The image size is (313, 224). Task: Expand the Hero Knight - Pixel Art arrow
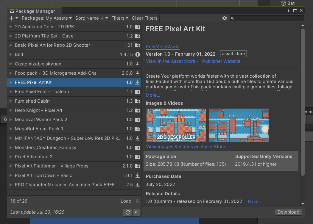coord(11,110)
